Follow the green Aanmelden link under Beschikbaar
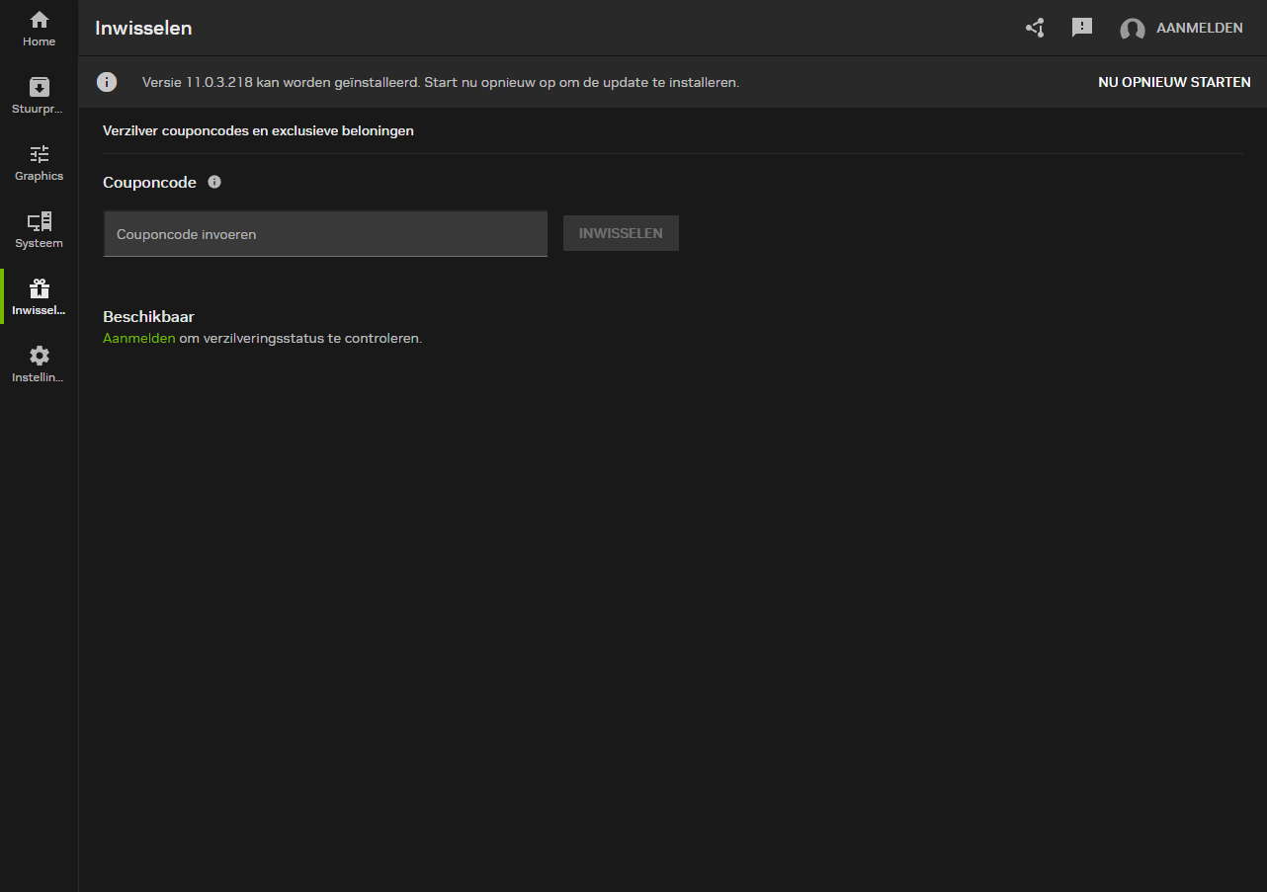 pyautogui.click(x=138, y=338)
